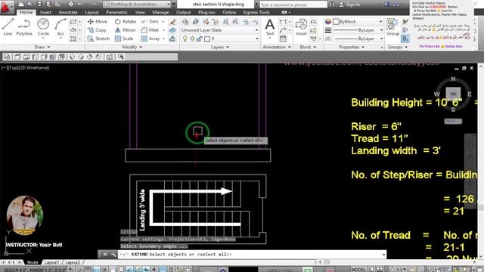Click the command line close X button

pyautogui.click(x=105, y=255)
